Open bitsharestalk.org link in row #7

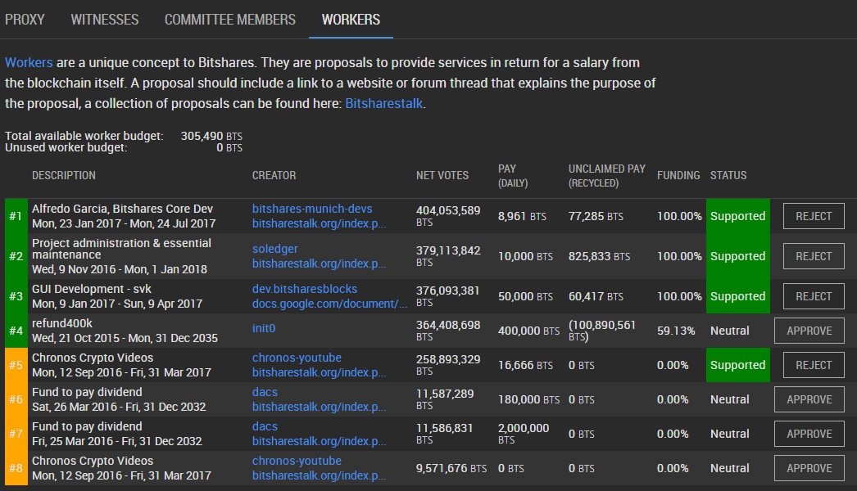[x=320, y=441]
